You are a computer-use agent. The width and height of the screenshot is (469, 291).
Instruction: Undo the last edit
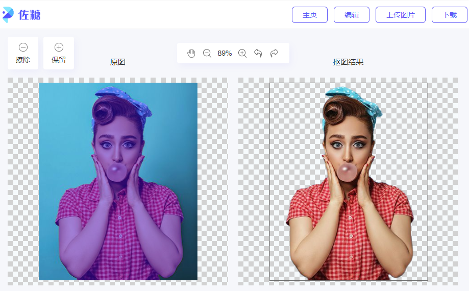tap(258, 53)
